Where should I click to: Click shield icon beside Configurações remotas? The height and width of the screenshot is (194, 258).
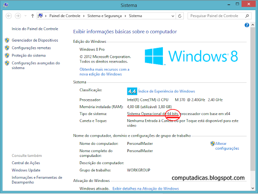tap(7, 48)
